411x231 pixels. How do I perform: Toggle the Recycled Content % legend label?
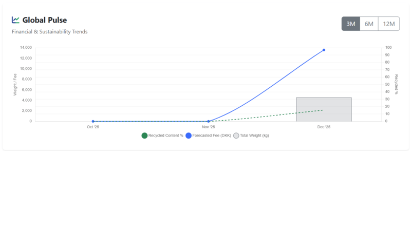click(x=165, y=136)
